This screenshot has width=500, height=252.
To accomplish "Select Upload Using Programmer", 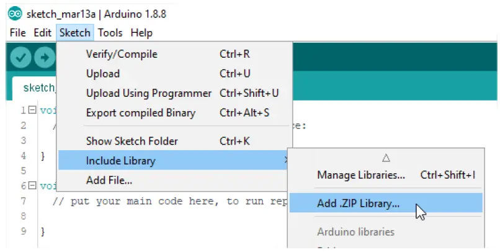I will tap(149, 93).
